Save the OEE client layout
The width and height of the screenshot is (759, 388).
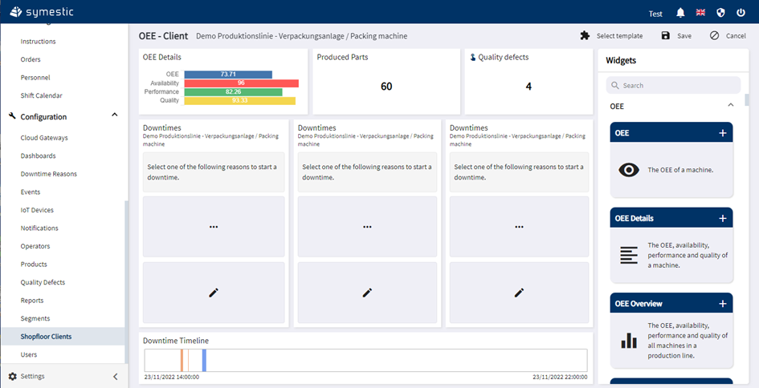676,36
